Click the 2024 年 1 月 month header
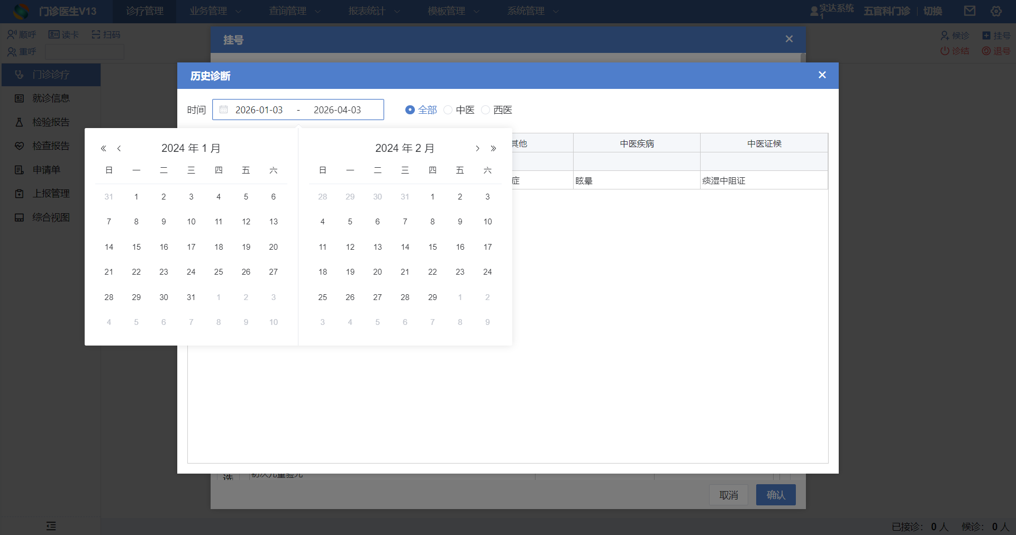This screenshot has width=1016, height=535. (x=191, y=148)
